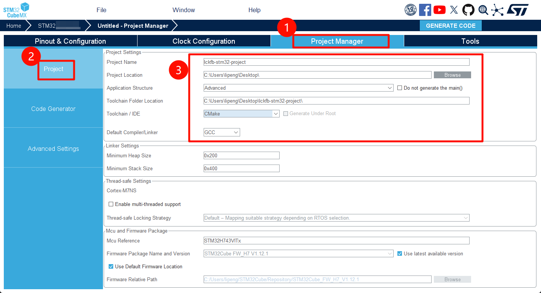This screenshot has height=293, width=541.
Task: Open the Code Generator side tab
Action: point(54,109)
